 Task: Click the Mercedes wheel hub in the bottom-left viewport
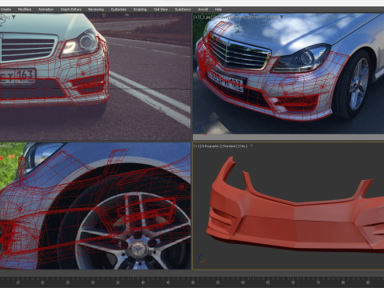[x=139, y=250]
